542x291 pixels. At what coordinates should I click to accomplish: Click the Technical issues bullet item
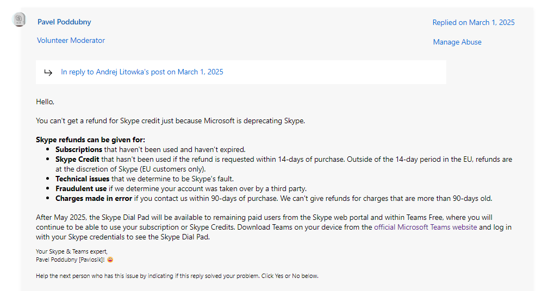(145, 179)
